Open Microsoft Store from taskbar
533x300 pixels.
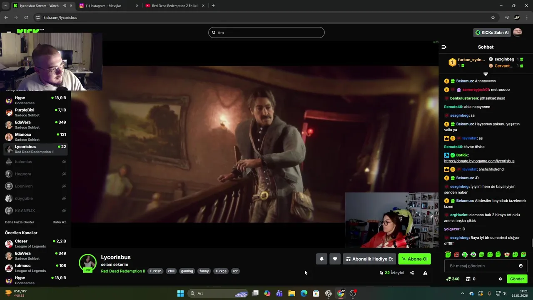pyautogui.click(x=316, y=293)
